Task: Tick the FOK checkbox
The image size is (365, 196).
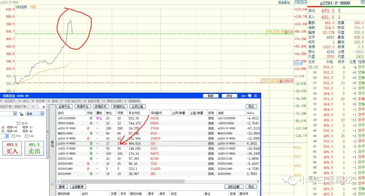Action: point(14,136)
